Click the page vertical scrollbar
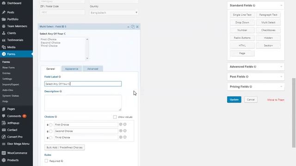Screen dimensions: 296x166 [294, 113]
